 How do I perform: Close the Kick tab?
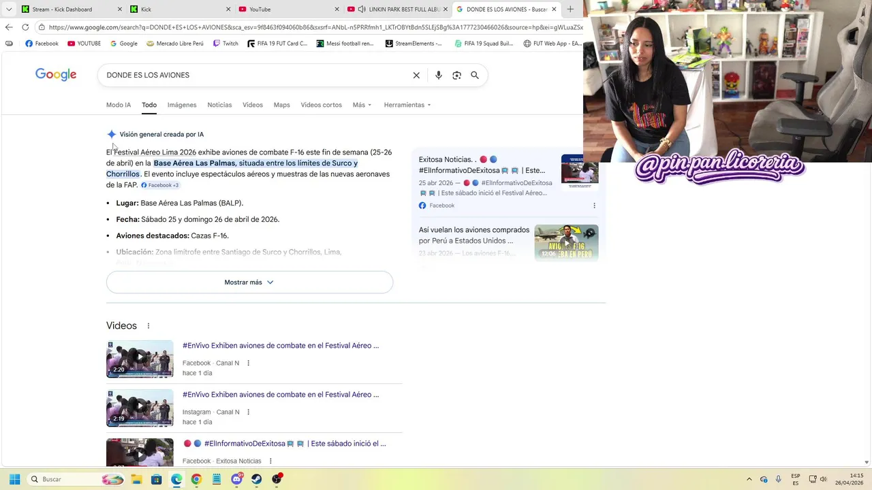[x=229, y=10]
